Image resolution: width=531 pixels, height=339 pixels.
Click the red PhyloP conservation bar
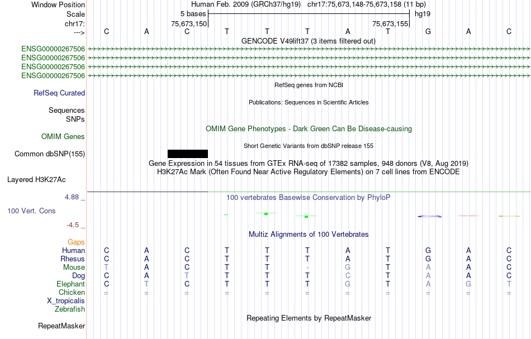(468, 216)
